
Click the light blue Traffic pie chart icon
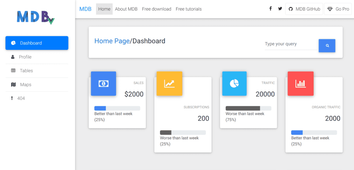tap(234, 83)
